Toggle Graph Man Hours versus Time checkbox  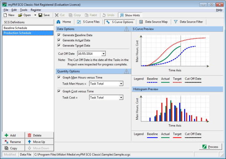click(x=59, y=77)
